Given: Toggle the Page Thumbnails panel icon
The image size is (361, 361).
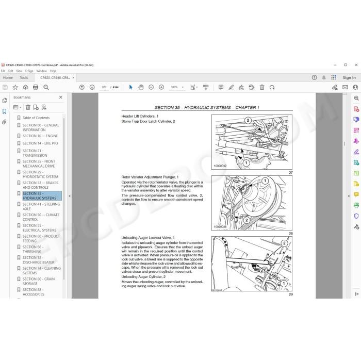Looking at the screenshot, I should coord(4,101).
